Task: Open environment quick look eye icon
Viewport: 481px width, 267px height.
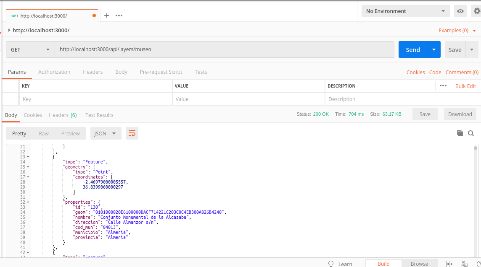Action: click(460, 11)
